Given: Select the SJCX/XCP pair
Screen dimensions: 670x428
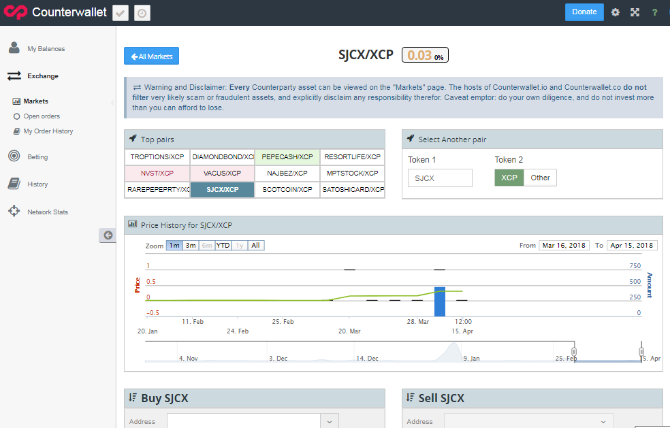Looking at the screenshot, I should pos(222,189).
